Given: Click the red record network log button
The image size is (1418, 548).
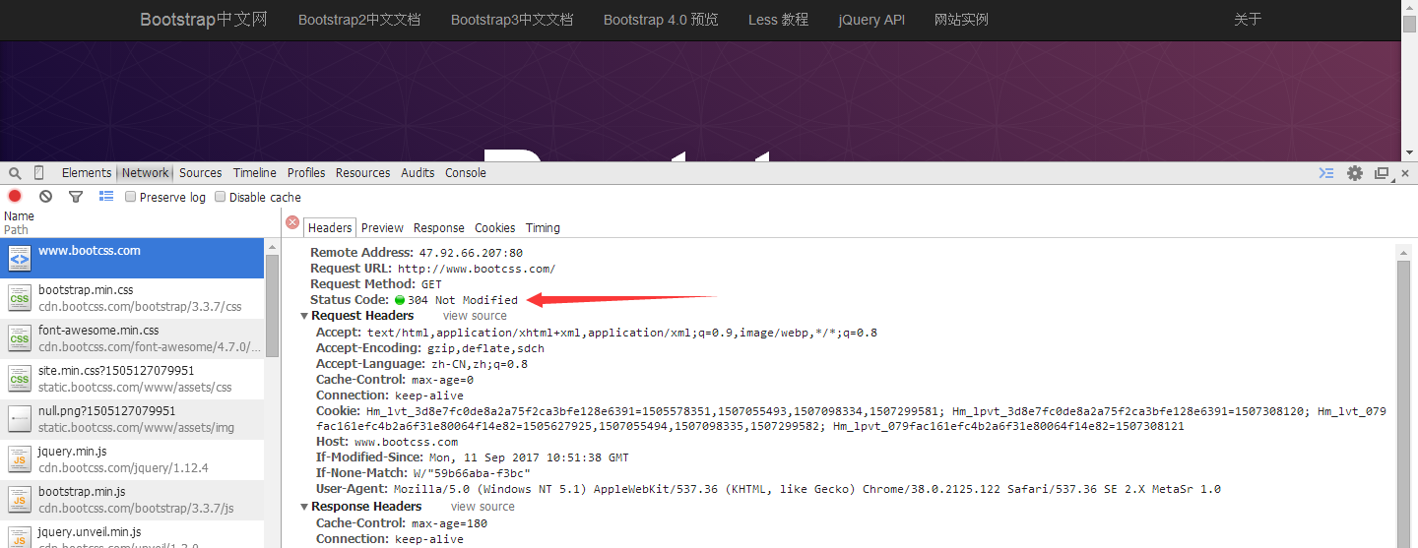Looking at the screenshot, I should pyautogui.click(x=15, y=197).
